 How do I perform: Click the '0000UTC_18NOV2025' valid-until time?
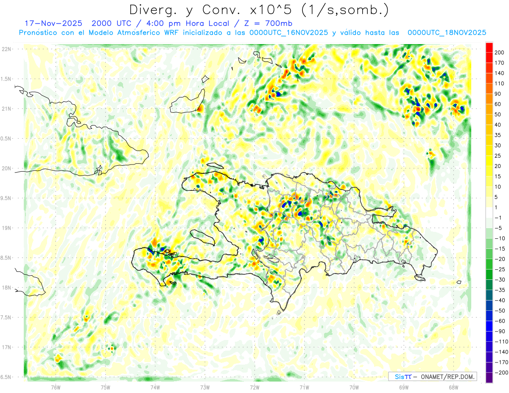click(x=447, y=32)
